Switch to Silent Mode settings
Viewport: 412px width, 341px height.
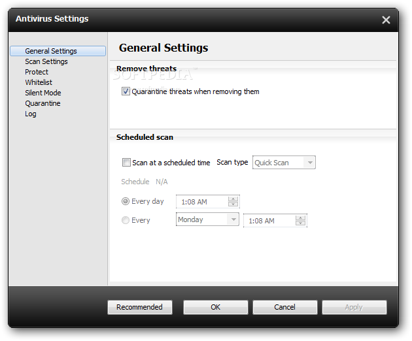click(43, 93)
